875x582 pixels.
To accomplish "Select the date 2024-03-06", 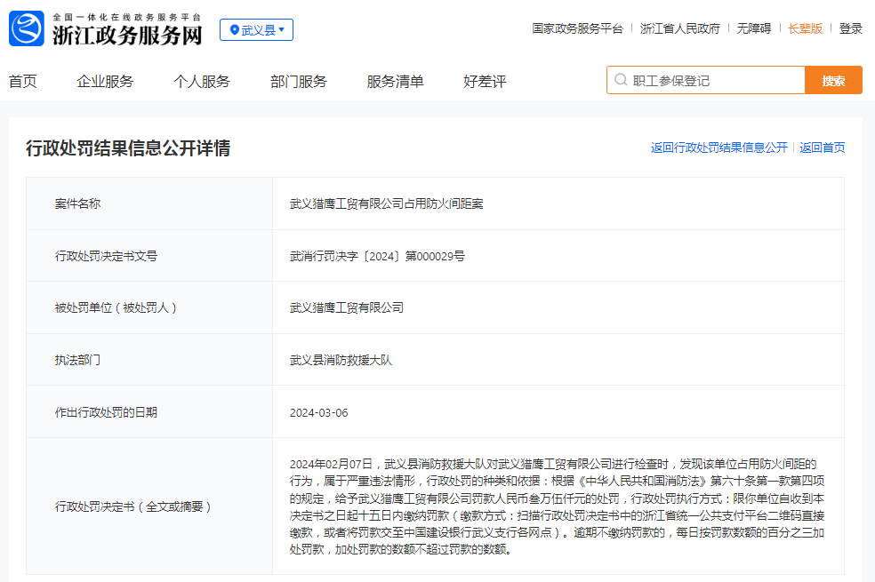I will point(318,413).
